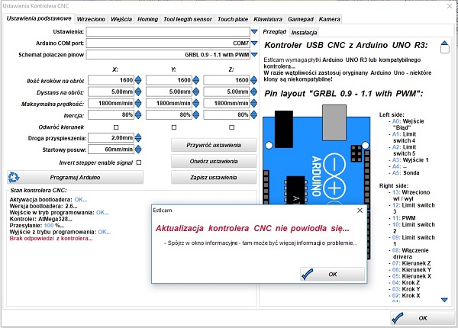This screenshot has width=458, height=328.
Task: Adjust the Y Inercja stepper
Action: pos(196,114)
